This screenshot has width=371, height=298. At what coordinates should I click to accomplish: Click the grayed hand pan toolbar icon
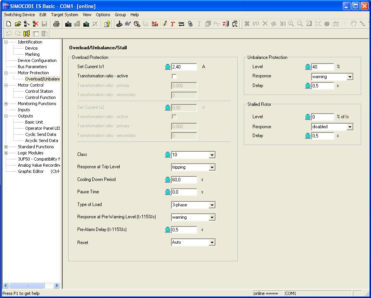click(354, 24)
